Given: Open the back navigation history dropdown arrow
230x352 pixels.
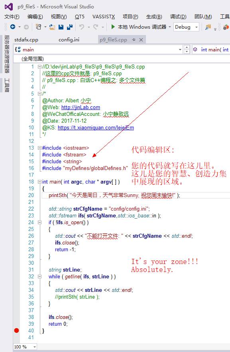Looking at the screenshot, I should pyautogui.click(x=20, y=27).
